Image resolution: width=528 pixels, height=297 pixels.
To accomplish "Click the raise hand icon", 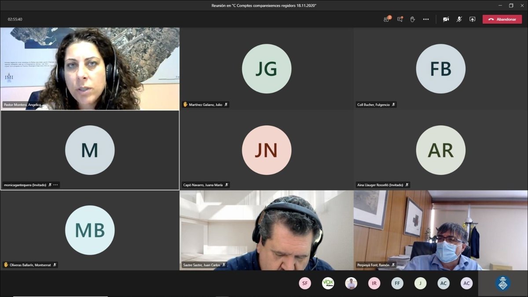I will 412,19.
